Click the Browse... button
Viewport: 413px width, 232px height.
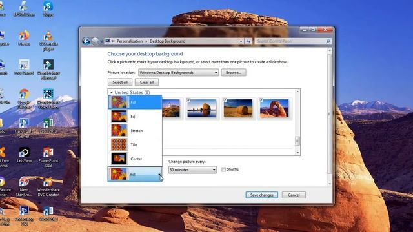tap(234, 72)
